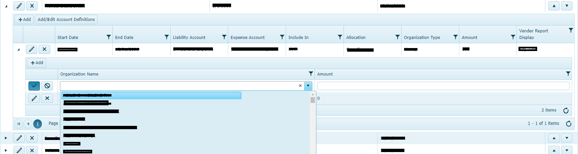
Task: Click the Add button in the organization sub-grid
Action: tap(36, 63)
